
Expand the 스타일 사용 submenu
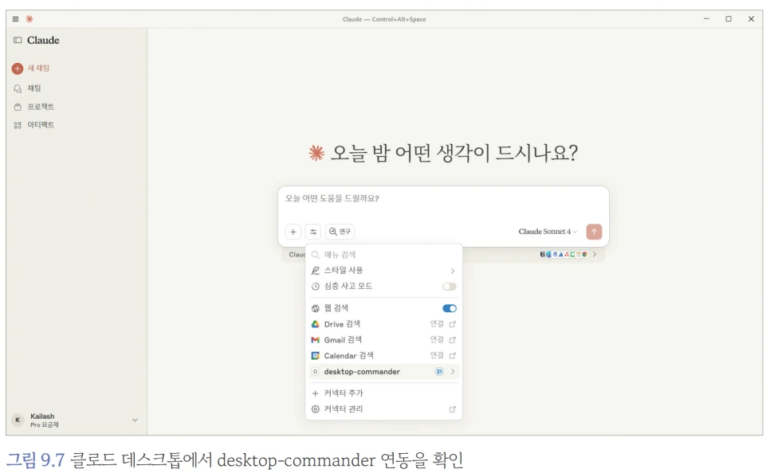(x=384, y=271)
